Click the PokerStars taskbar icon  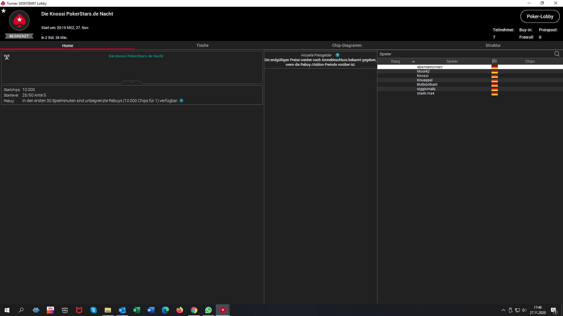coord(223,310)
